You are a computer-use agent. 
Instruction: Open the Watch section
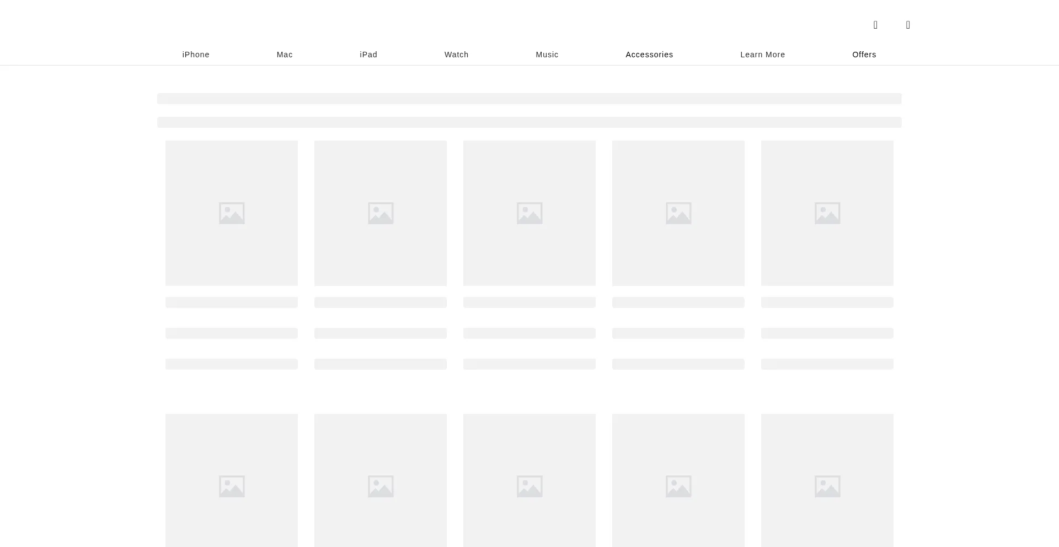click(456, 55)
